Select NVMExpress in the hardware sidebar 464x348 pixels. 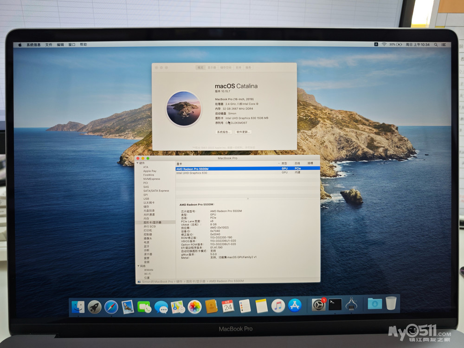(x=151, y=179)
